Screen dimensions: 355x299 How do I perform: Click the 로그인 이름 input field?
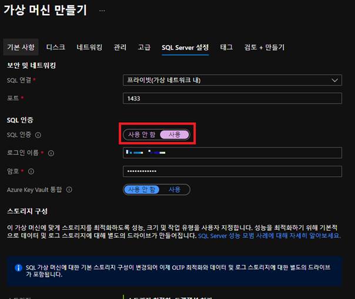tap(232, 153)
